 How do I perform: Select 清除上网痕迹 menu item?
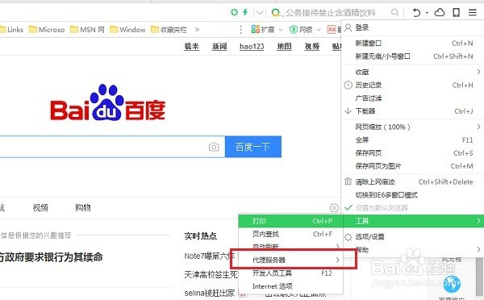[x=412, y=182]
